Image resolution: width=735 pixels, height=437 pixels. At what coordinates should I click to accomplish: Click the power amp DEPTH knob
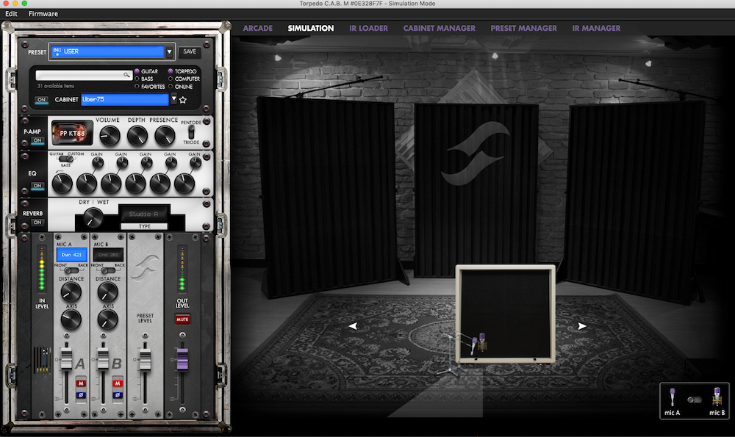click(x=137, y=136)
